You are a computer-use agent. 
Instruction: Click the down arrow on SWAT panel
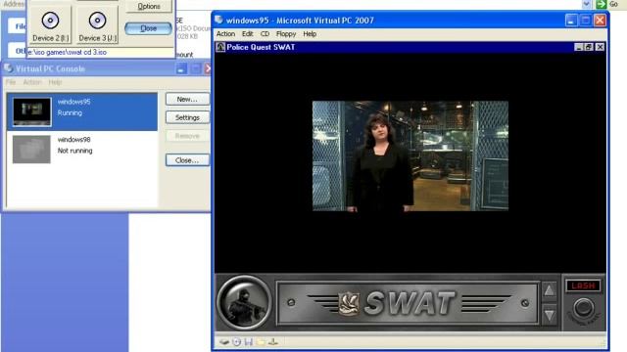point(549,315)
